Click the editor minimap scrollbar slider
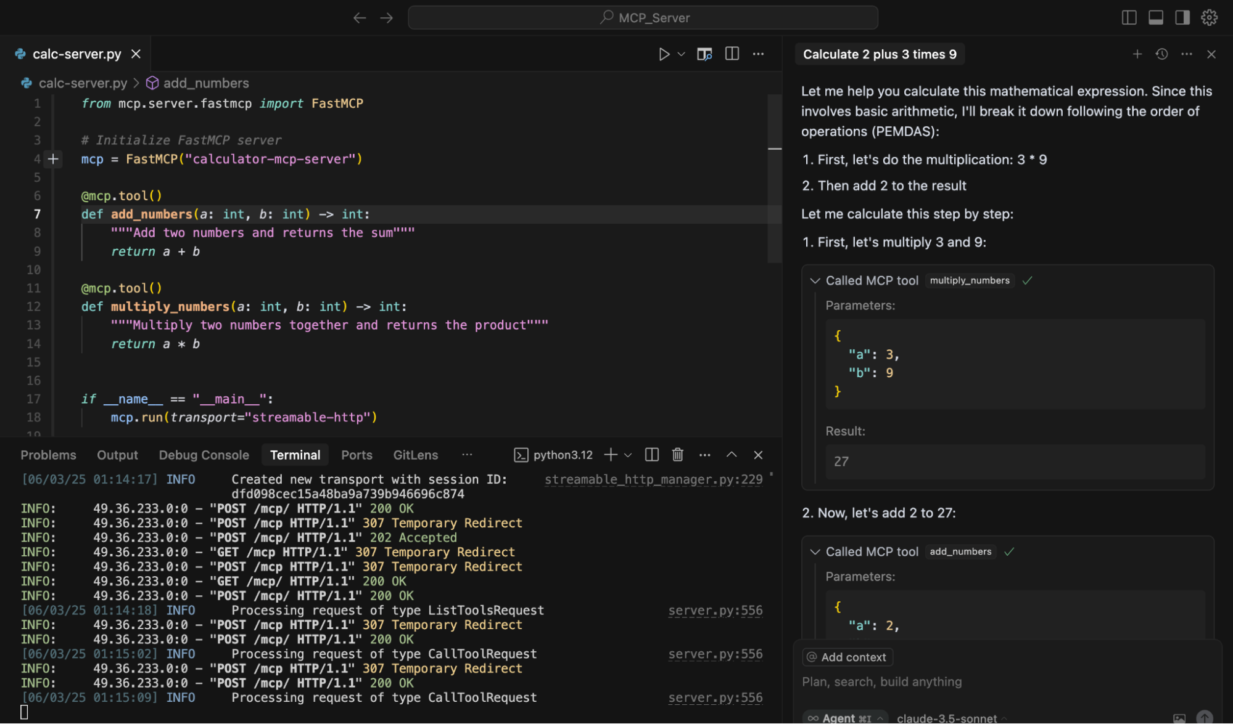1233x724 pixels. pyautogui.click(x=775, y=179)
